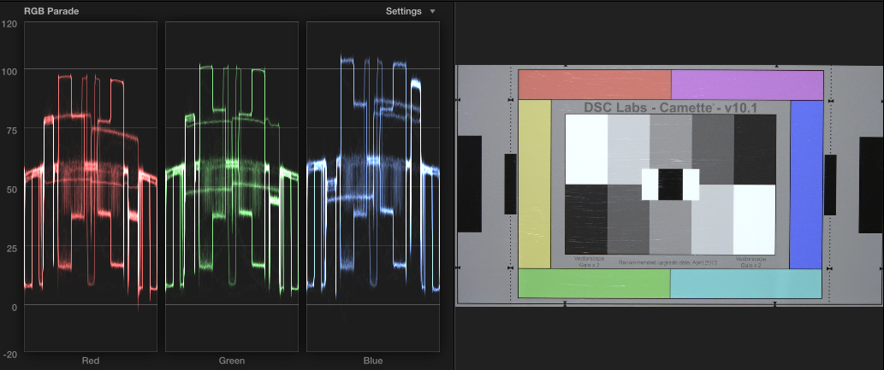Click the RGB Parade panel title
Viewport: 884px width, 370px height.
pos(51,11)
